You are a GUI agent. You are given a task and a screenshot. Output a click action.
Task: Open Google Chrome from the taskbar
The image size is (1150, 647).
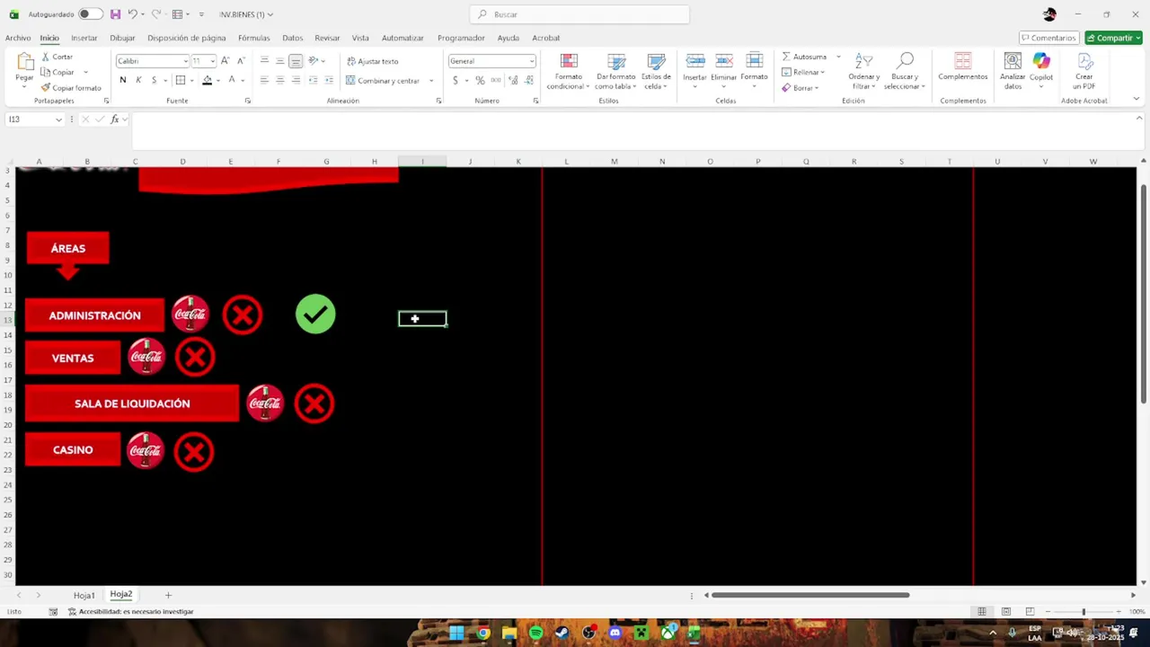coord(483,633)
